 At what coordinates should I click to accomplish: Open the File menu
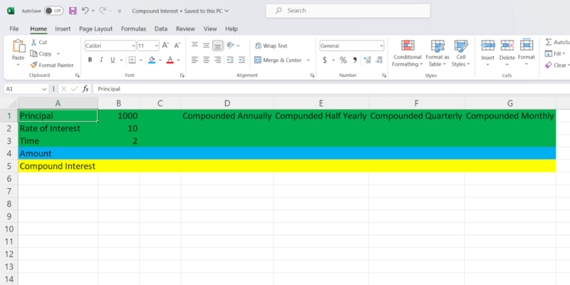coord(14,28)
